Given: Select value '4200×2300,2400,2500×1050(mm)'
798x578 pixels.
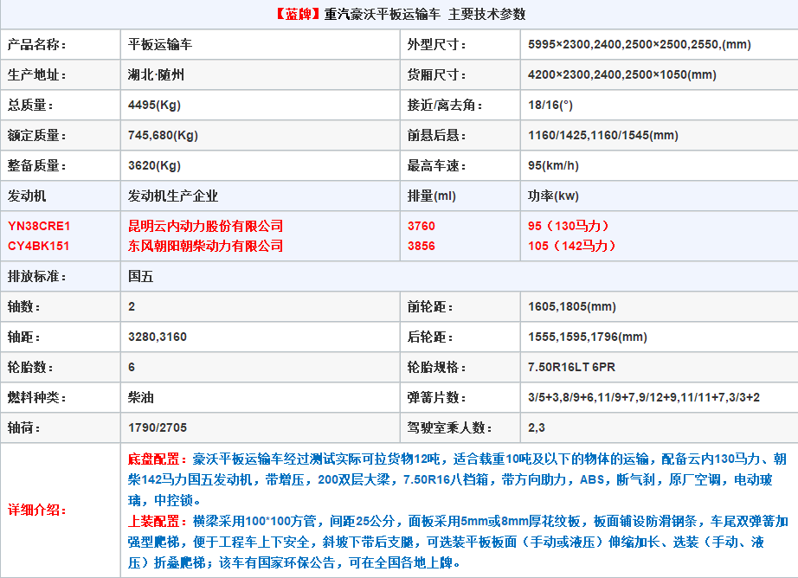Looking at the screenshot, I should [x=622, y=74].
